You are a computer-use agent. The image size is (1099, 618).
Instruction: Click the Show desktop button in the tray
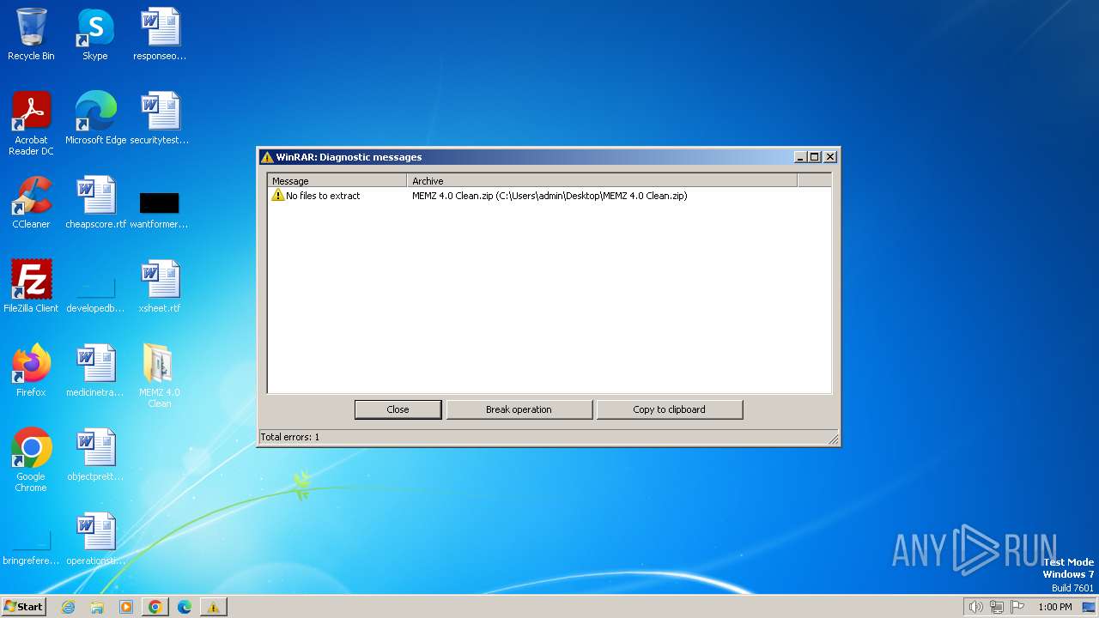tap(1089, 607)
